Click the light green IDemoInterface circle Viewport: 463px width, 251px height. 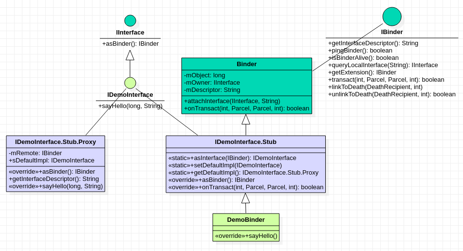pyautogui.click(x=130, y=83)
